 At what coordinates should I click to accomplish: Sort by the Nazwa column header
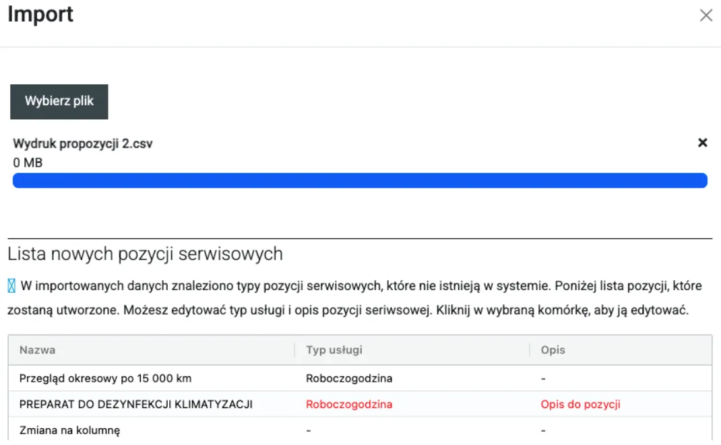(x=38, y=350)
